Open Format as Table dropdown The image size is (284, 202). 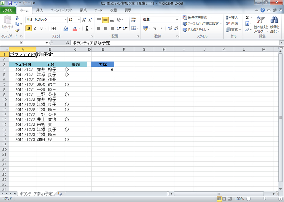[x=202, y=23]
